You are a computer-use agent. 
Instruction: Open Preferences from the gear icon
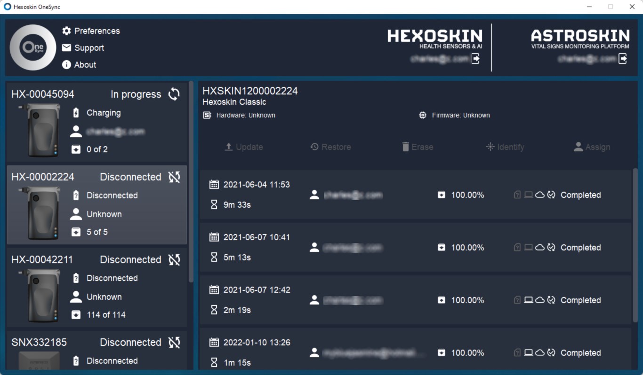66,31
